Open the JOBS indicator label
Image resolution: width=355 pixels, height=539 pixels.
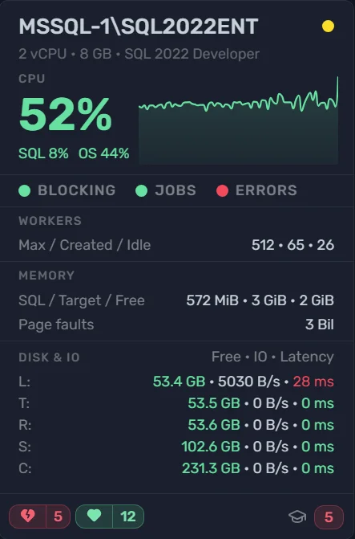point(175,190)
